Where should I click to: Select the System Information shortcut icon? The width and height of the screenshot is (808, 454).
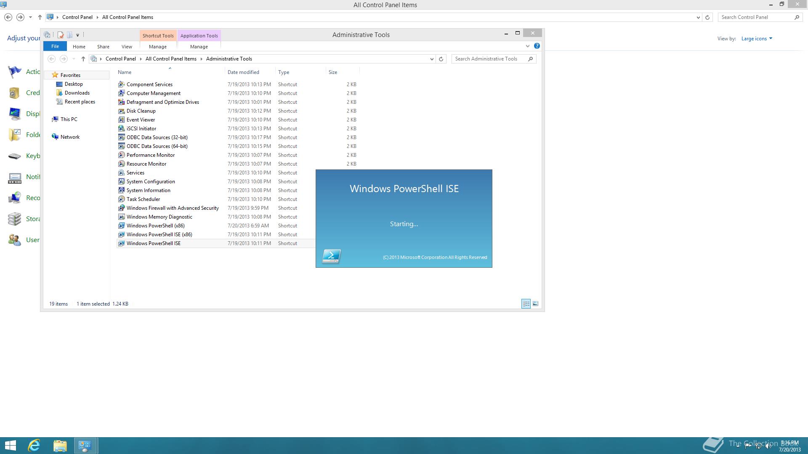122,190
